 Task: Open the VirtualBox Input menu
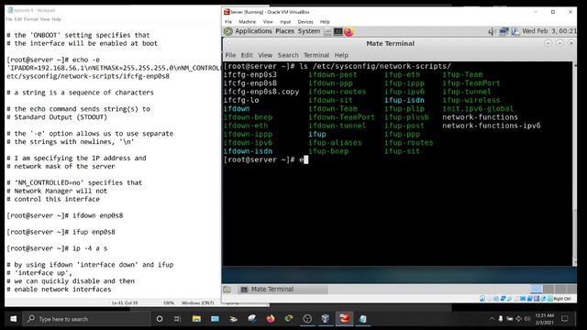click(x=285, y=22)
